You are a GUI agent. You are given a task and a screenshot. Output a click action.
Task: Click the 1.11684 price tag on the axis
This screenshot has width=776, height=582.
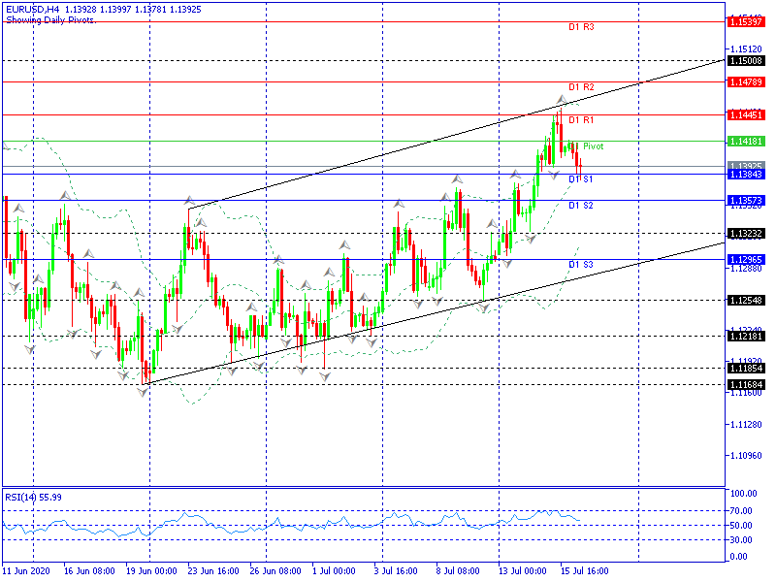coord(745,385)
